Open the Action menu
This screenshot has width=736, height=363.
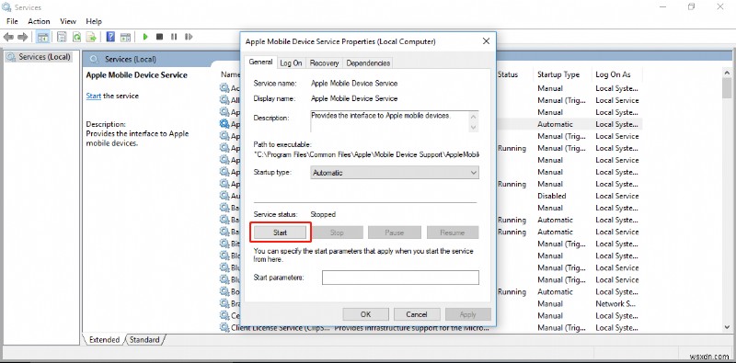pos(39,21)
